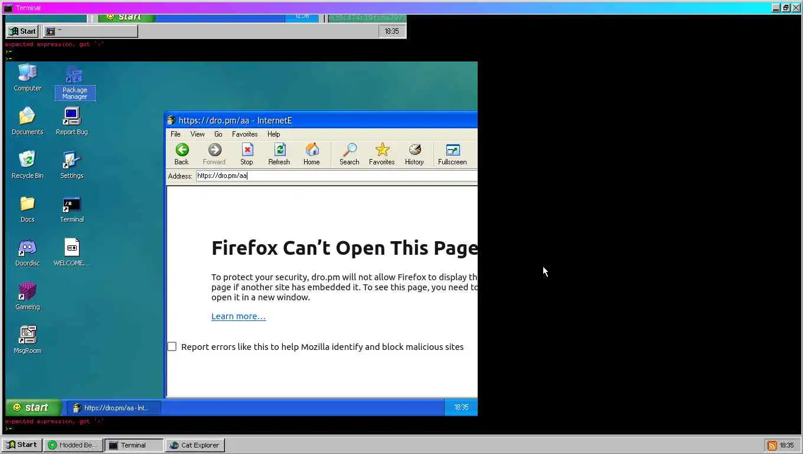The image size is (803, 454).
Task: Switch to Cat Explorer taskbar item
Action: point(195,445)
